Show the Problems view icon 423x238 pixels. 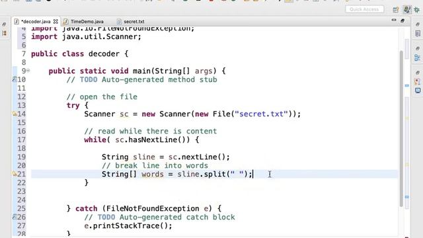pos(417,81)
